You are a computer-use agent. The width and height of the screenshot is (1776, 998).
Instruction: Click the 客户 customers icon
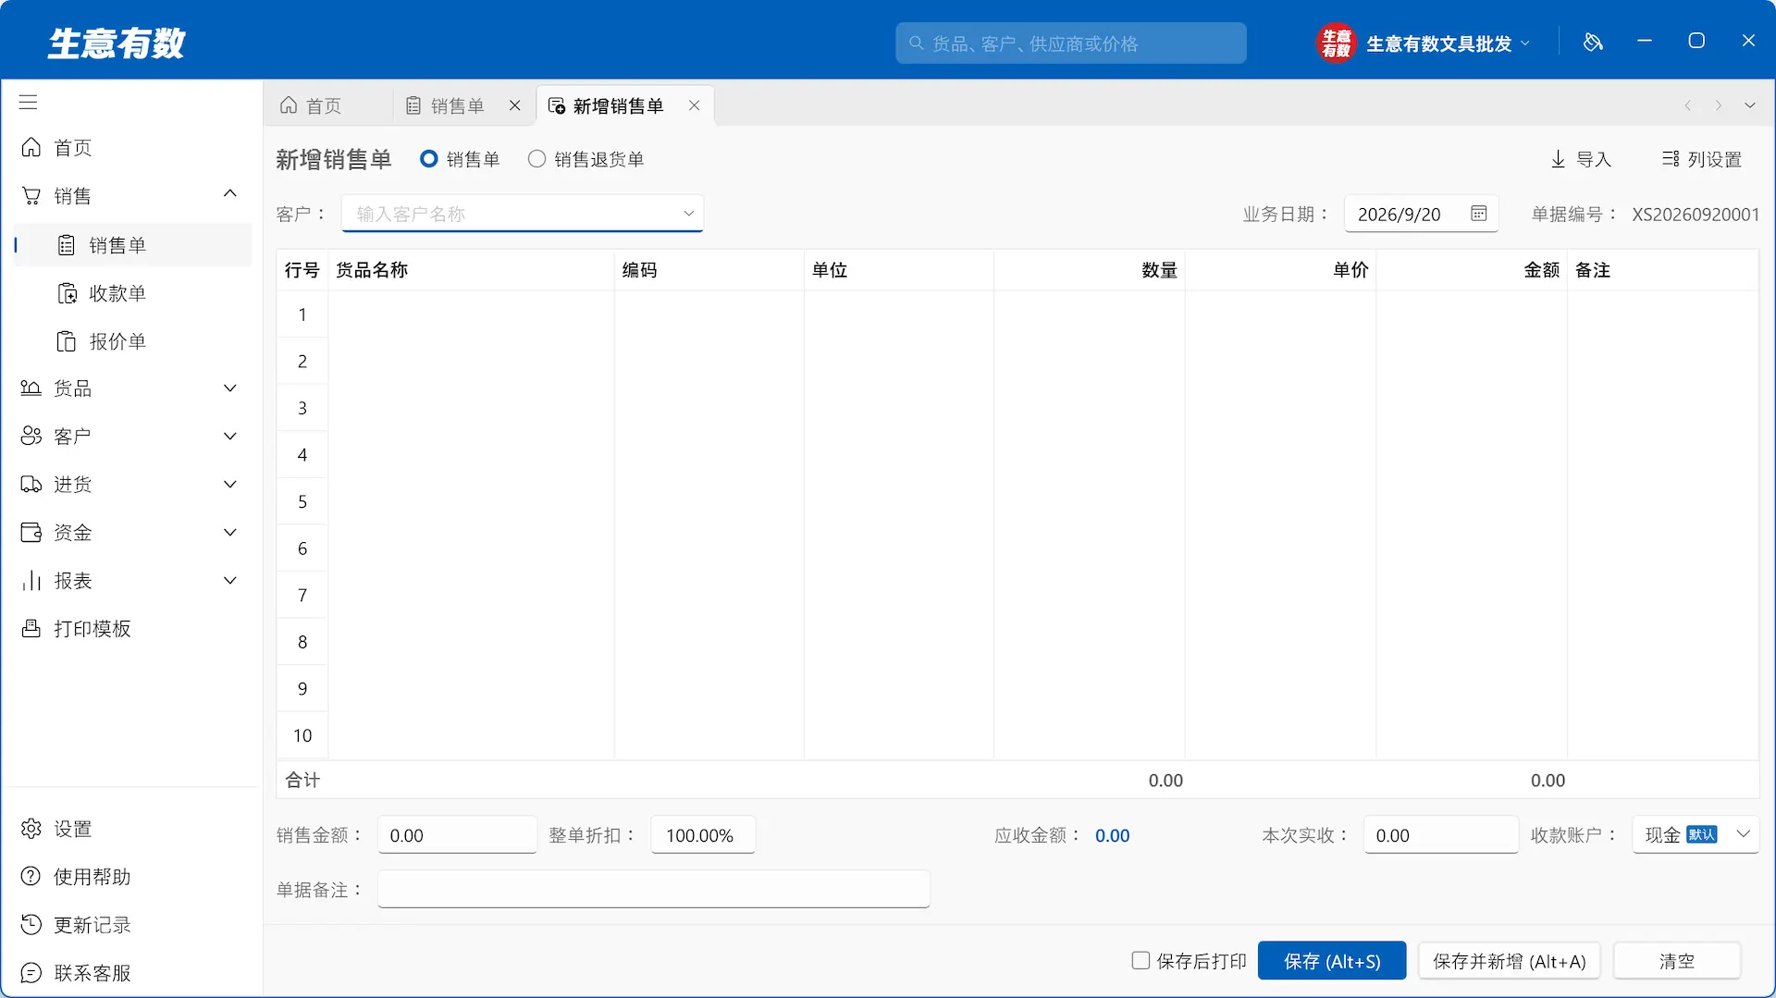tap(31, 437)
